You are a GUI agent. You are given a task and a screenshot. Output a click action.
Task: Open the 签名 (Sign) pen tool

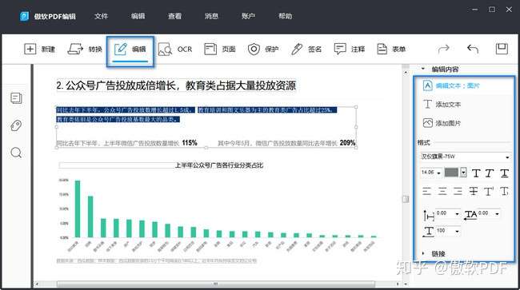tap(306, 49)
